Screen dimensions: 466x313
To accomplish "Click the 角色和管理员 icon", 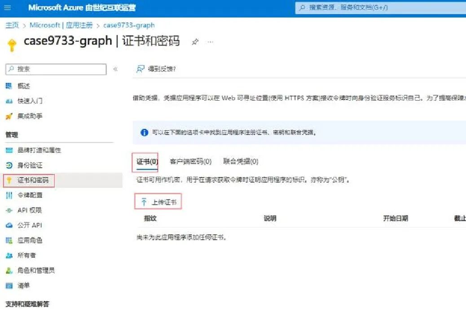I will tap(9, 270).
